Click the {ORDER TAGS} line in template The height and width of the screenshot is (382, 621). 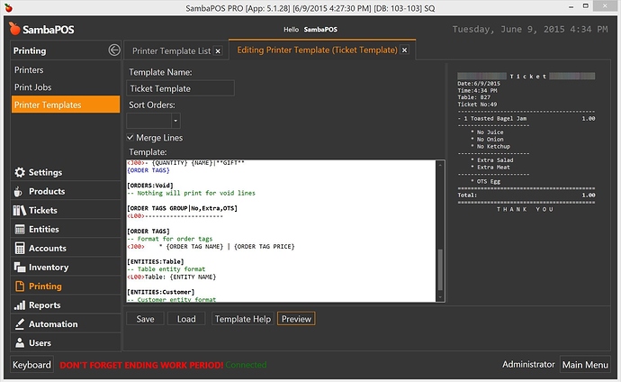148,170
